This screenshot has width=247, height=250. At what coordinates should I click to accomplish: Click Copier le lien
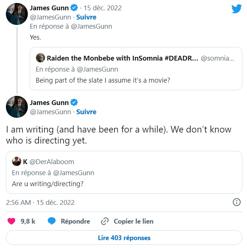coord(133,221)
